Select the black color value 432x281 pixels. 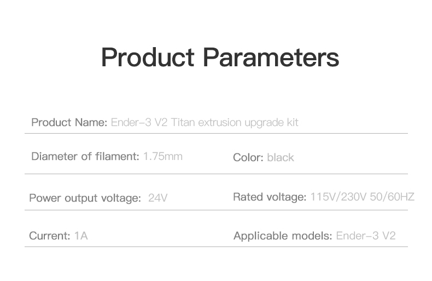click(x=281, y=158)
